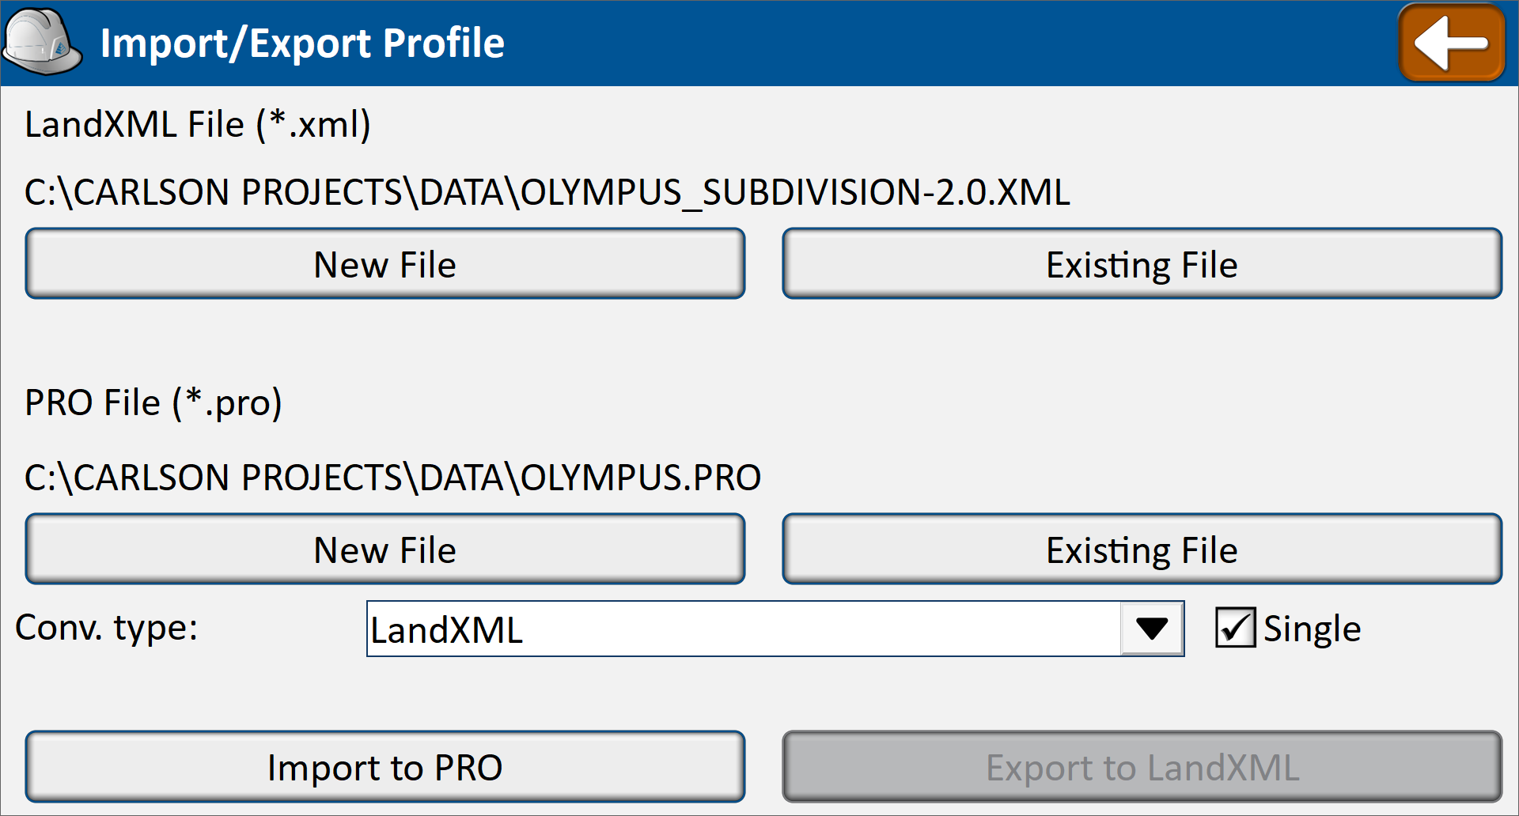Click the hard hat logo icon
The image size is (1519, 816).
pos(42,42)
